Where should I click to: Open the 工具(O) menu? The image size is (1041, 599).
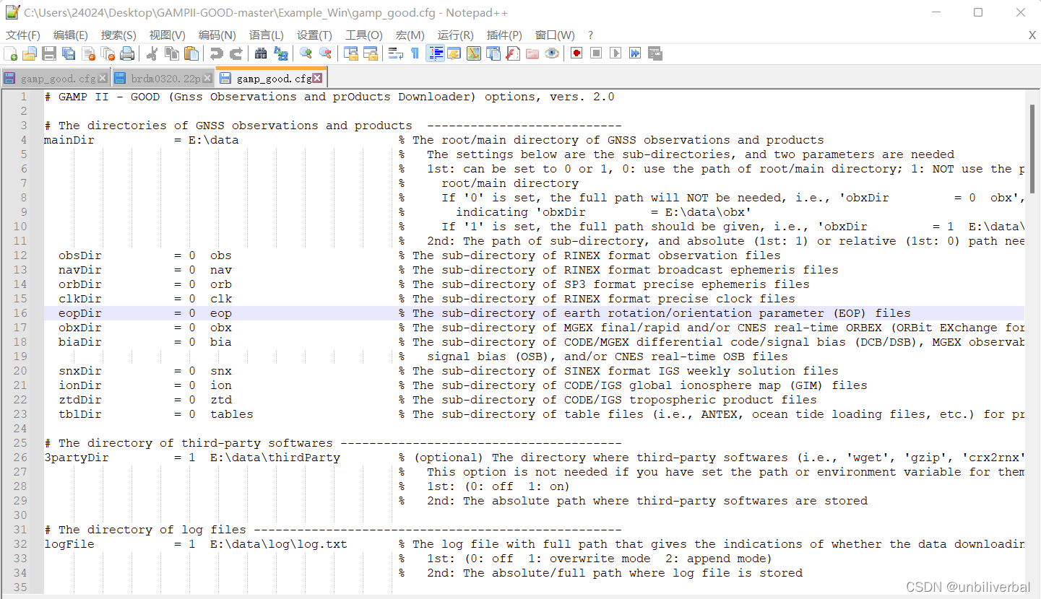click(363, 35)
